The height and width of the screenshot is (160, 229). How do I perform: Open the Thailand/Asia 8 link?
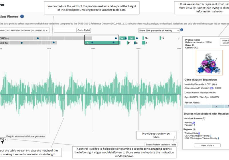pyautogui.click(x=199, y=133)
